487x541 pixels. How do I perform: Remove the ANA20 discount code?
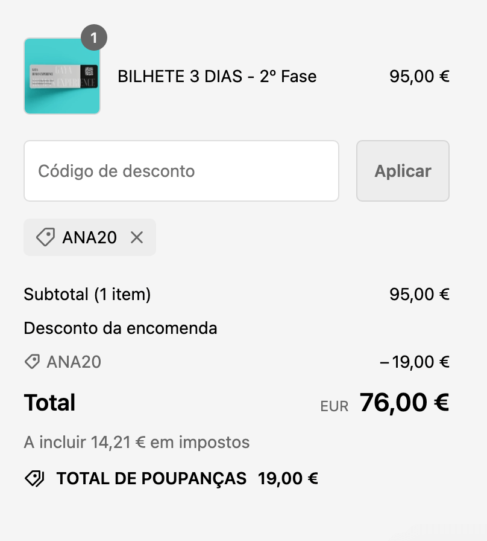tap(137, 237)
